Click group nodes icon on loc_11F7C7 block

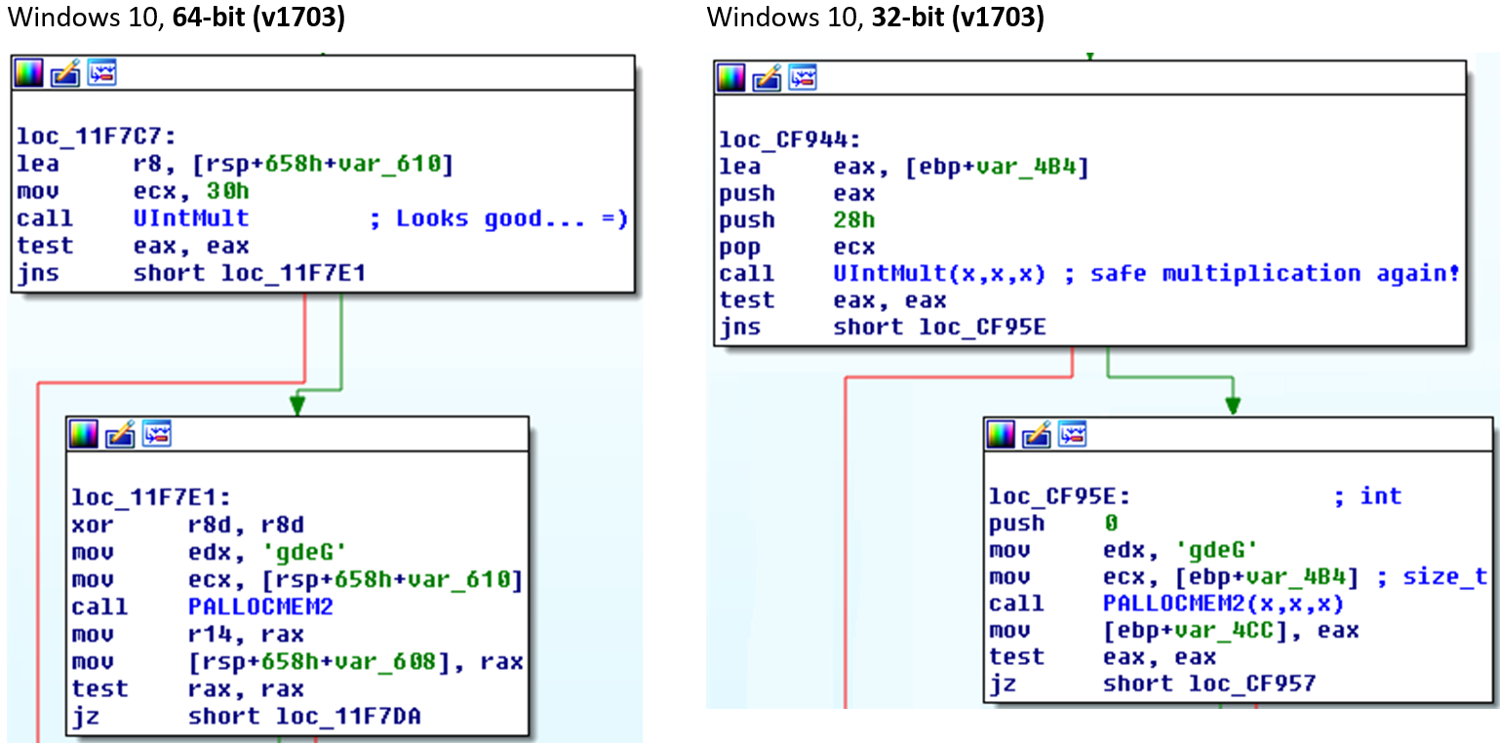click(101, 73)
